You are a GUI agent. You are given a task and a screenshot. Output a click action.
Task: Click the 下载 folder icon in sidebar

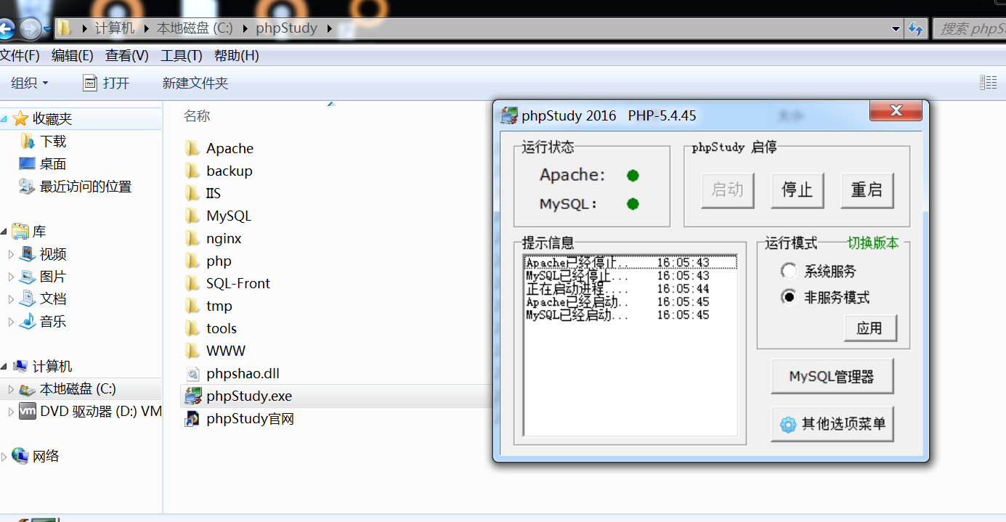pos(28,141)
